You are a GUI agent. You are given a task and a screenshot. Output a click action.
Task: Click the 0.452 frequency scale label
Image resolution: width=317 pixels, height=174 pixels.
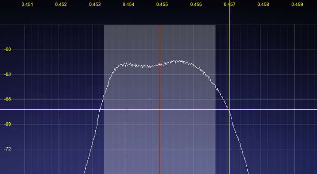pos(61,5)
